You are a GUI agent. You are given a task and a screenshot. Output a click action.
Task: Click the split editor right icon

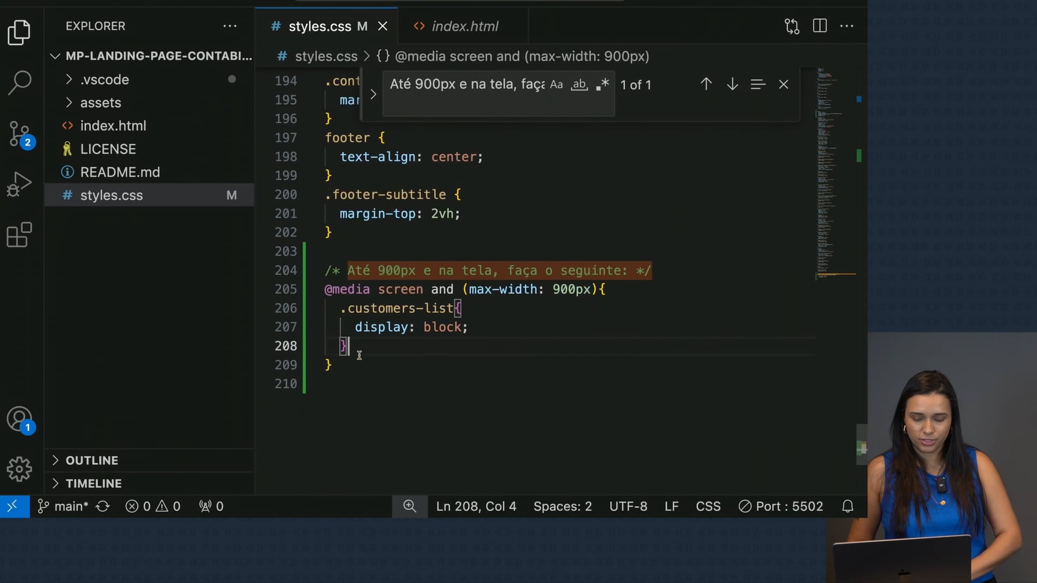[819, 26]
